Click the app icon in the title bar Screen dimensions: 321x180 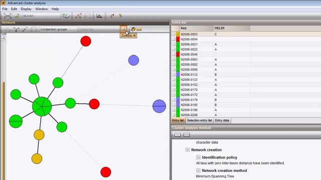[x=3, y=3]
